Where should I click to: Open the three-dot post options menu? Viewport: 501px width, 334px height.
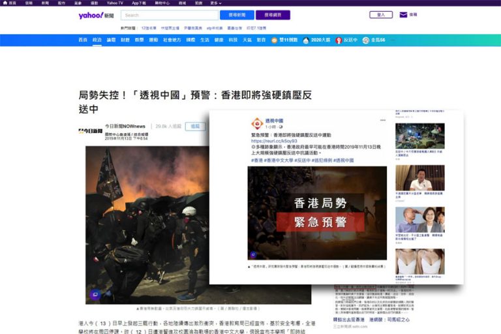click(383, 121)
